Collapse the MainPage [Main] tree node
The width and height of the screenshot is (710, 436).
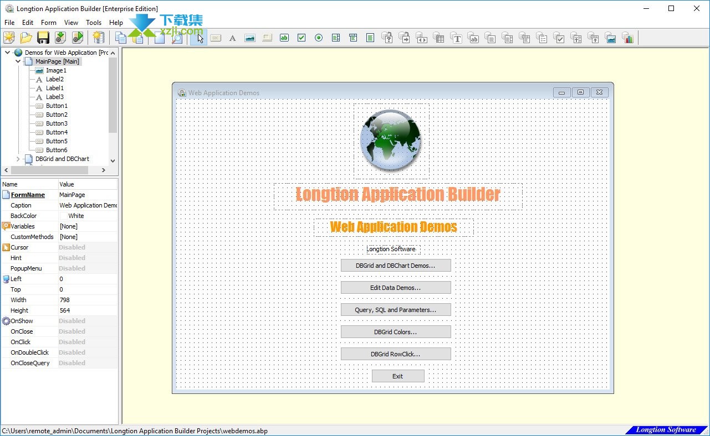[18, 61]
